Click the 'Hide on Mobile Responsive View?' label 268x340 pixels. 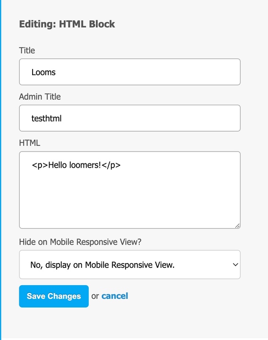point(80,242)
